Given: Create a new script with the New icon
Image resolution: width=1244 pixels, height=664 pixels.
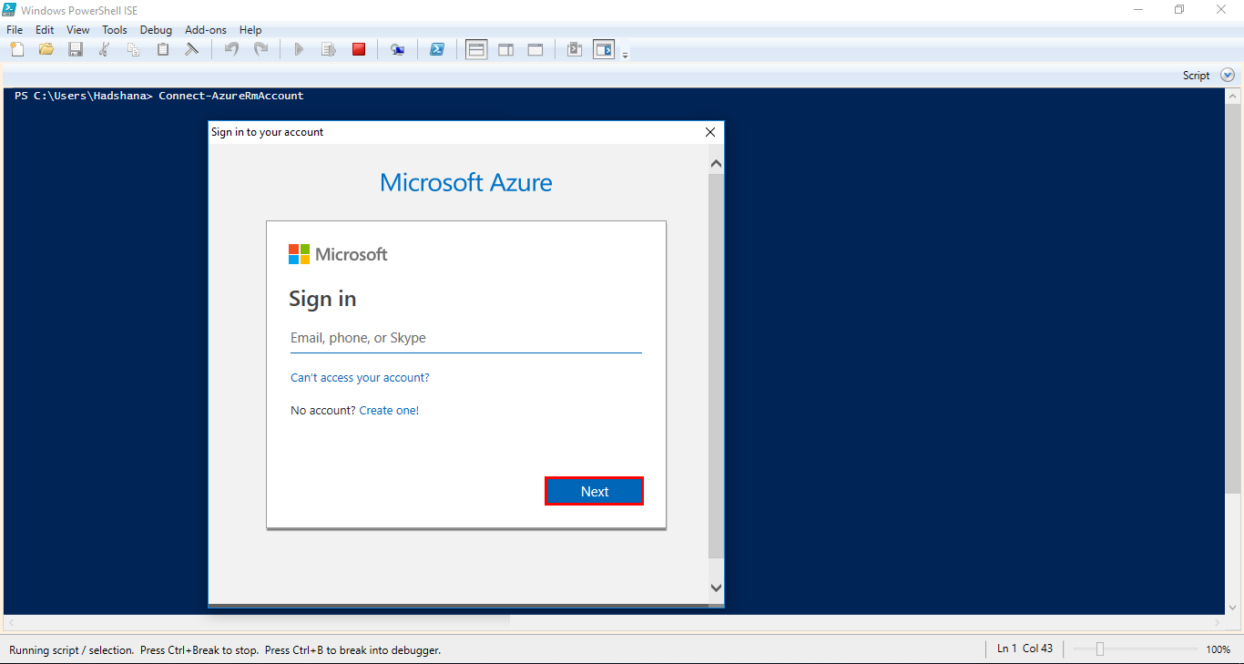Looking at the screenshot, I should click(x=16, y=49).
